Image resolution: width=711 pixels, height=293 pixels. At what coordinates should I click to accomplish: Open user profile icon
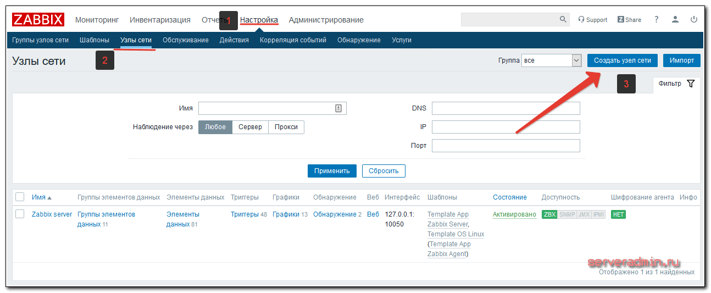pyautogui.click(x=675, y=19)
